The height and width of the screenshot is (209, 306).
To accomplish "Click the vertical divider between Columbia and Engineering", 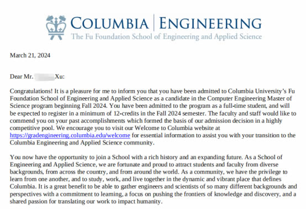I will click(x=154, y=23).
